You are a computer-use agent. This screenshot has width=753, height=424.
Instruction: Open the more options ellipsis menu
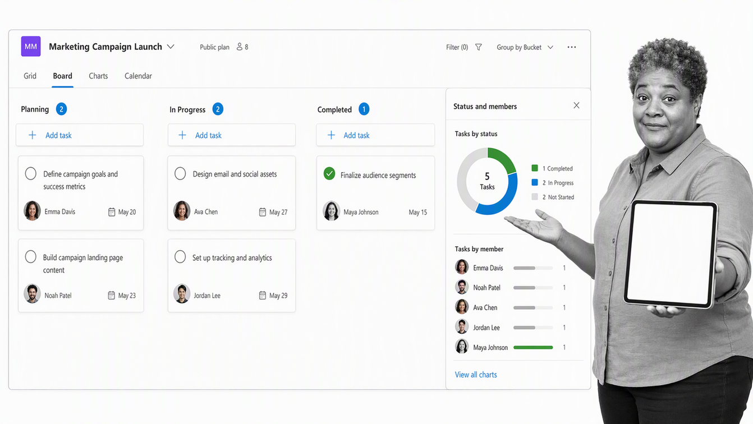click(572, 47)
